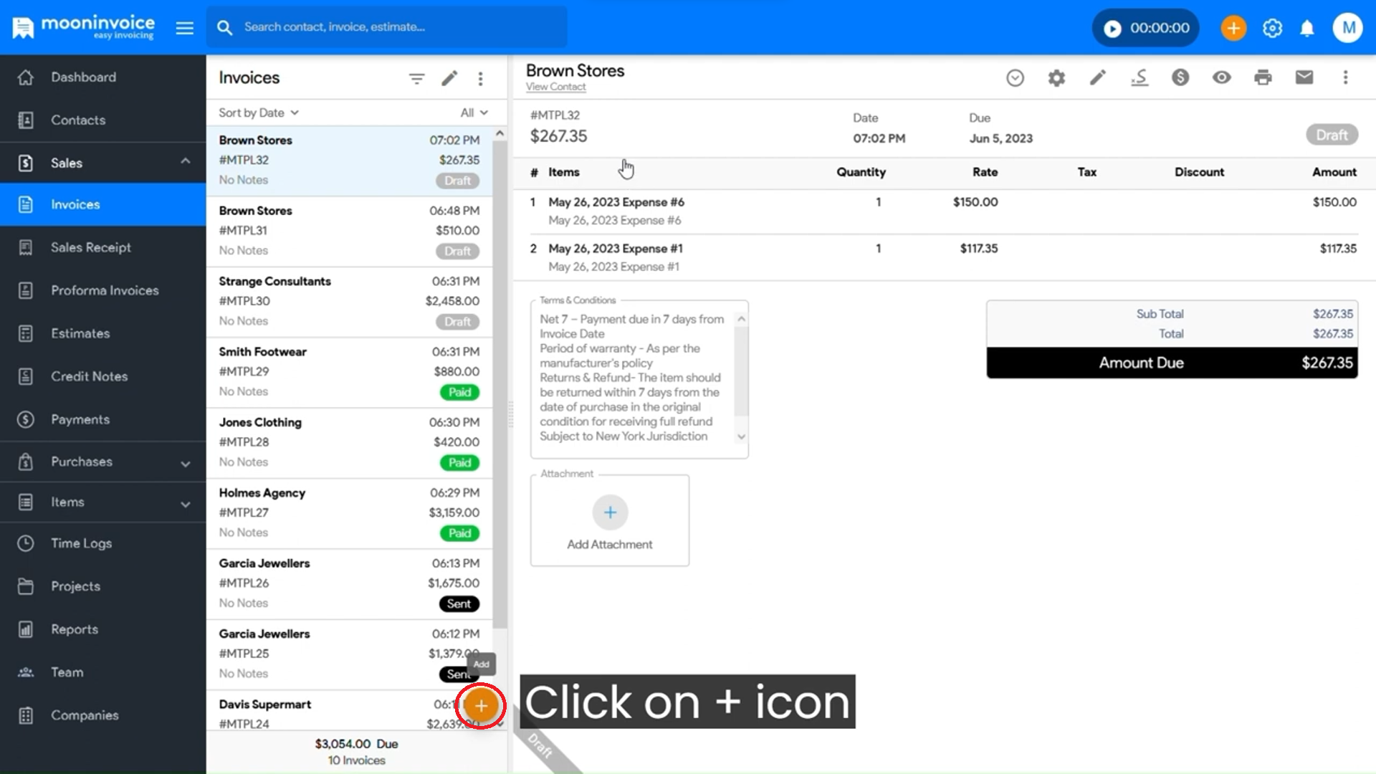Open Estimates in the sidebar
This screenshot has width=1376, height=774.
80,333
